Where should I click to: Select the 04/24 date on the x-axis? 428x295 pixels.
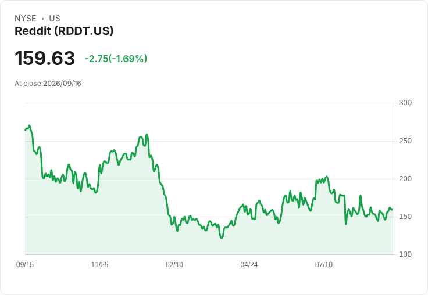249,264
